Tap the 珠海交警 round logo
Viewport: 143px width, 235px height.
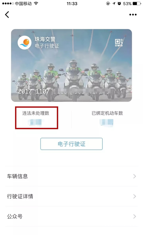point(24,43)
